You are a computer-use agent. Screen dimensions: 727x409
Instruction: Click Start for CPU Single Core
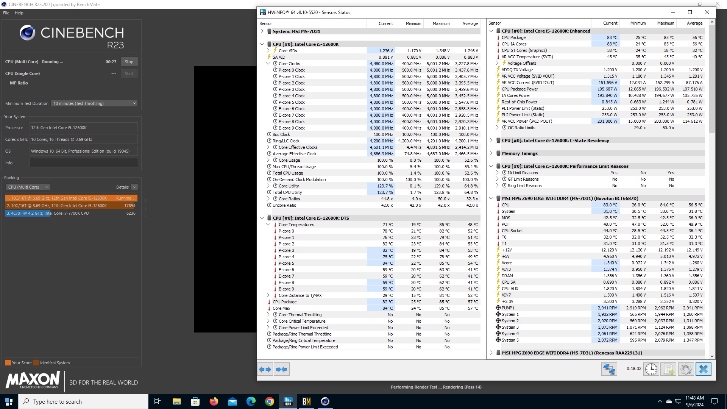pos(129,73)
